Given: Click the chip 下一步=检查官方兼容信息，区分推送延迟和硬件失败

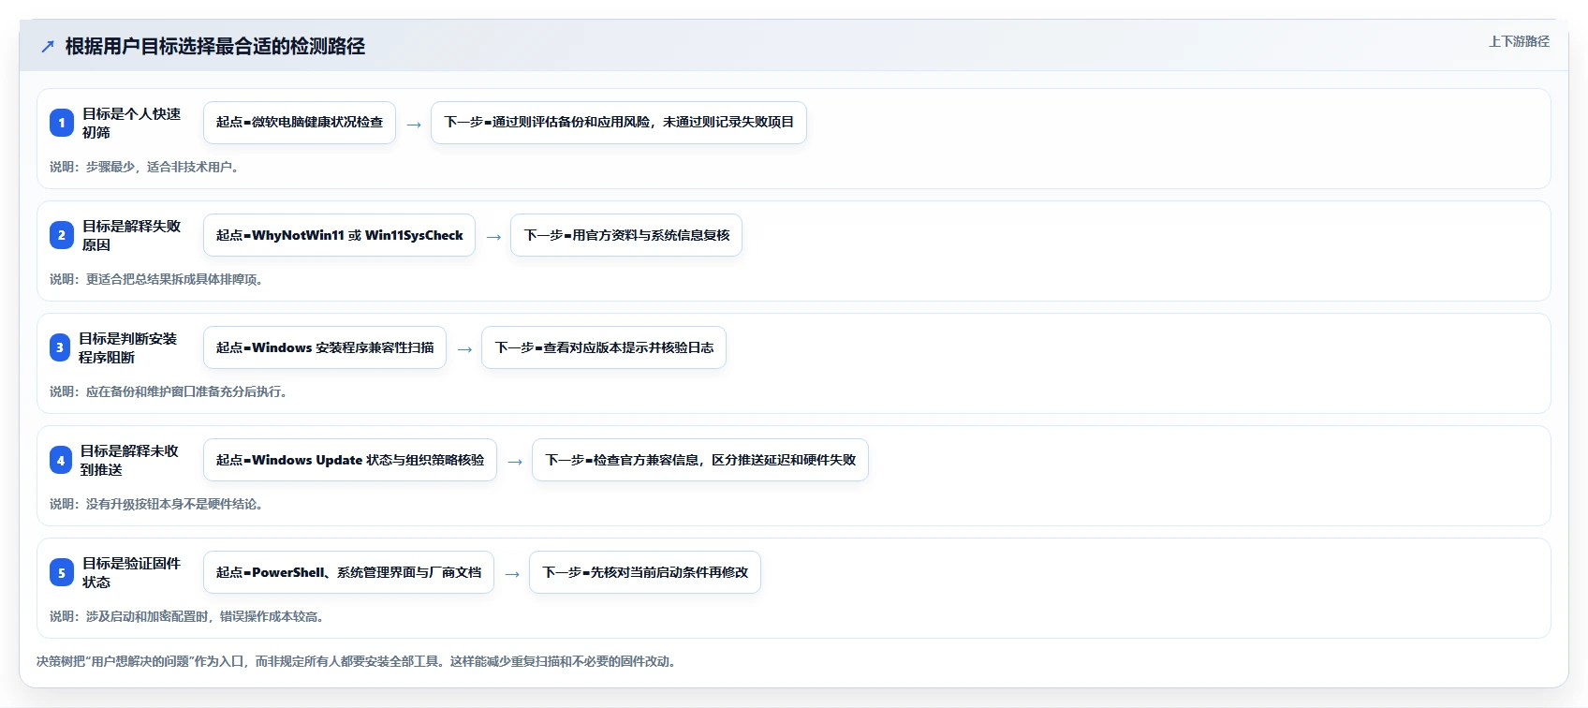Looking at the screenshot, I should point(700,460).
